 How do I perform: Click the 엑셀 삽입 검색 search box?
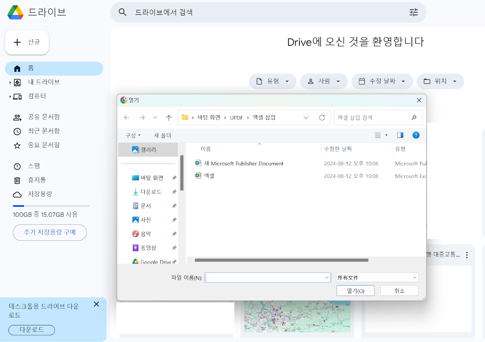[x=378, y=118]
